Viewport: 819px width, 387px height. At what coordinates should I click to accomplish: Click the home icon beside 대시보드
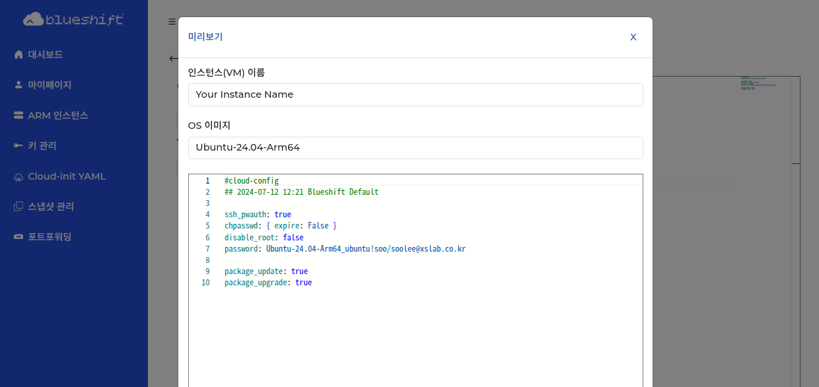point(18,55)
